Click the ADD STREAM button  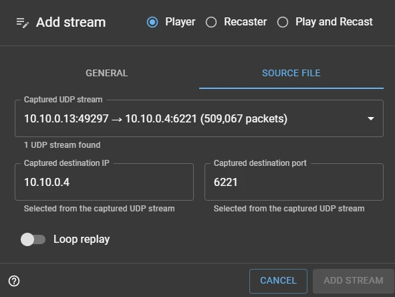(x=354, y=281)
